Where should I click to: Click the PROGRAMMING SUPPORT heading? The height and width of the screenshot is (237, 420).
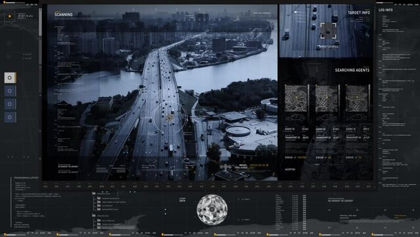tap(26, 178)
